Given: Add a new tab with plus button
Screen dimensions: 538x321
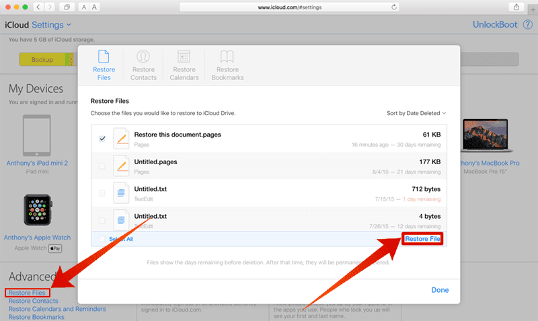Looking at the screenshot, I should click(533, 9).
